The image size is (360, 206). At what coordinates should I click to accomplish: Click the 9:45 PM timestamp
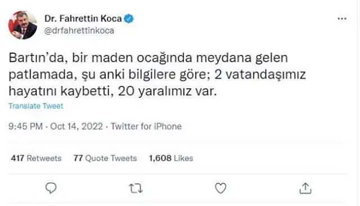(25, 126)
